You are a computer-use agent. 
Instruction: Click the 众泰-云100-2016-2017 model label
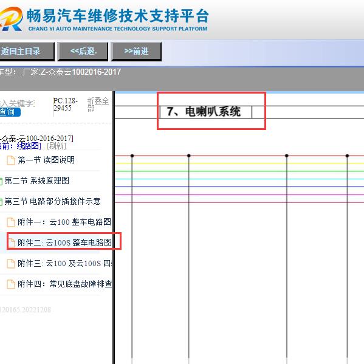click(36, 139)
